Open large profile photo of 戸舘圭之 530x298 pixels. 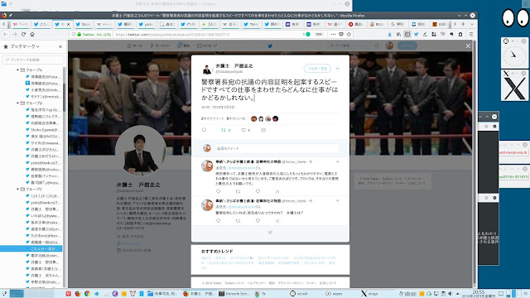(x=140, y=151)
